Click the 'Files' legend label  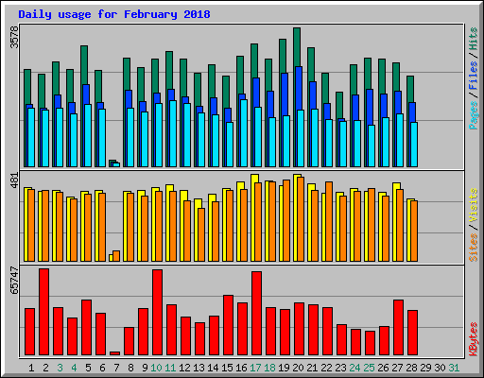pyautogui.click(x=474, y=75)
